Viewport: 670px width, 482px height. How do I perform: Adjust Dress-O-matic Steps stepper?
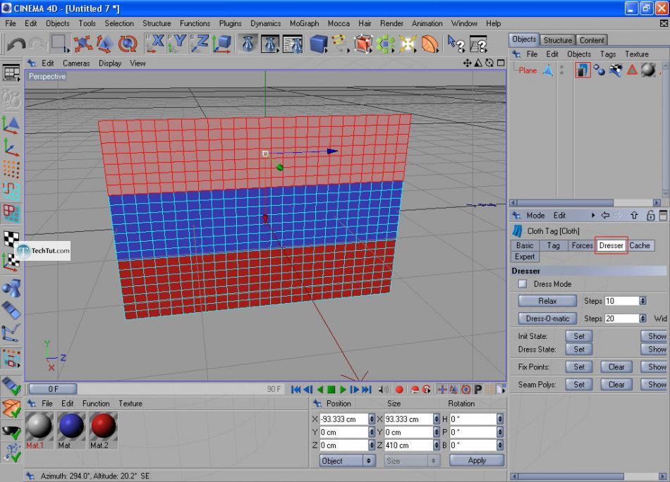click(642, 319)
